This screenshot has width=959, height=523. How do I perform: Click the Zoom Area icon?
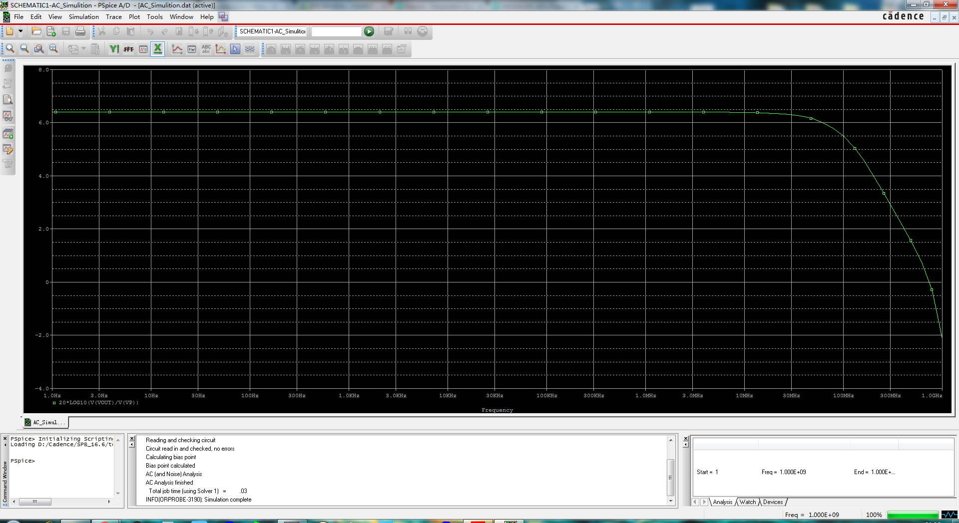point(39,48)
